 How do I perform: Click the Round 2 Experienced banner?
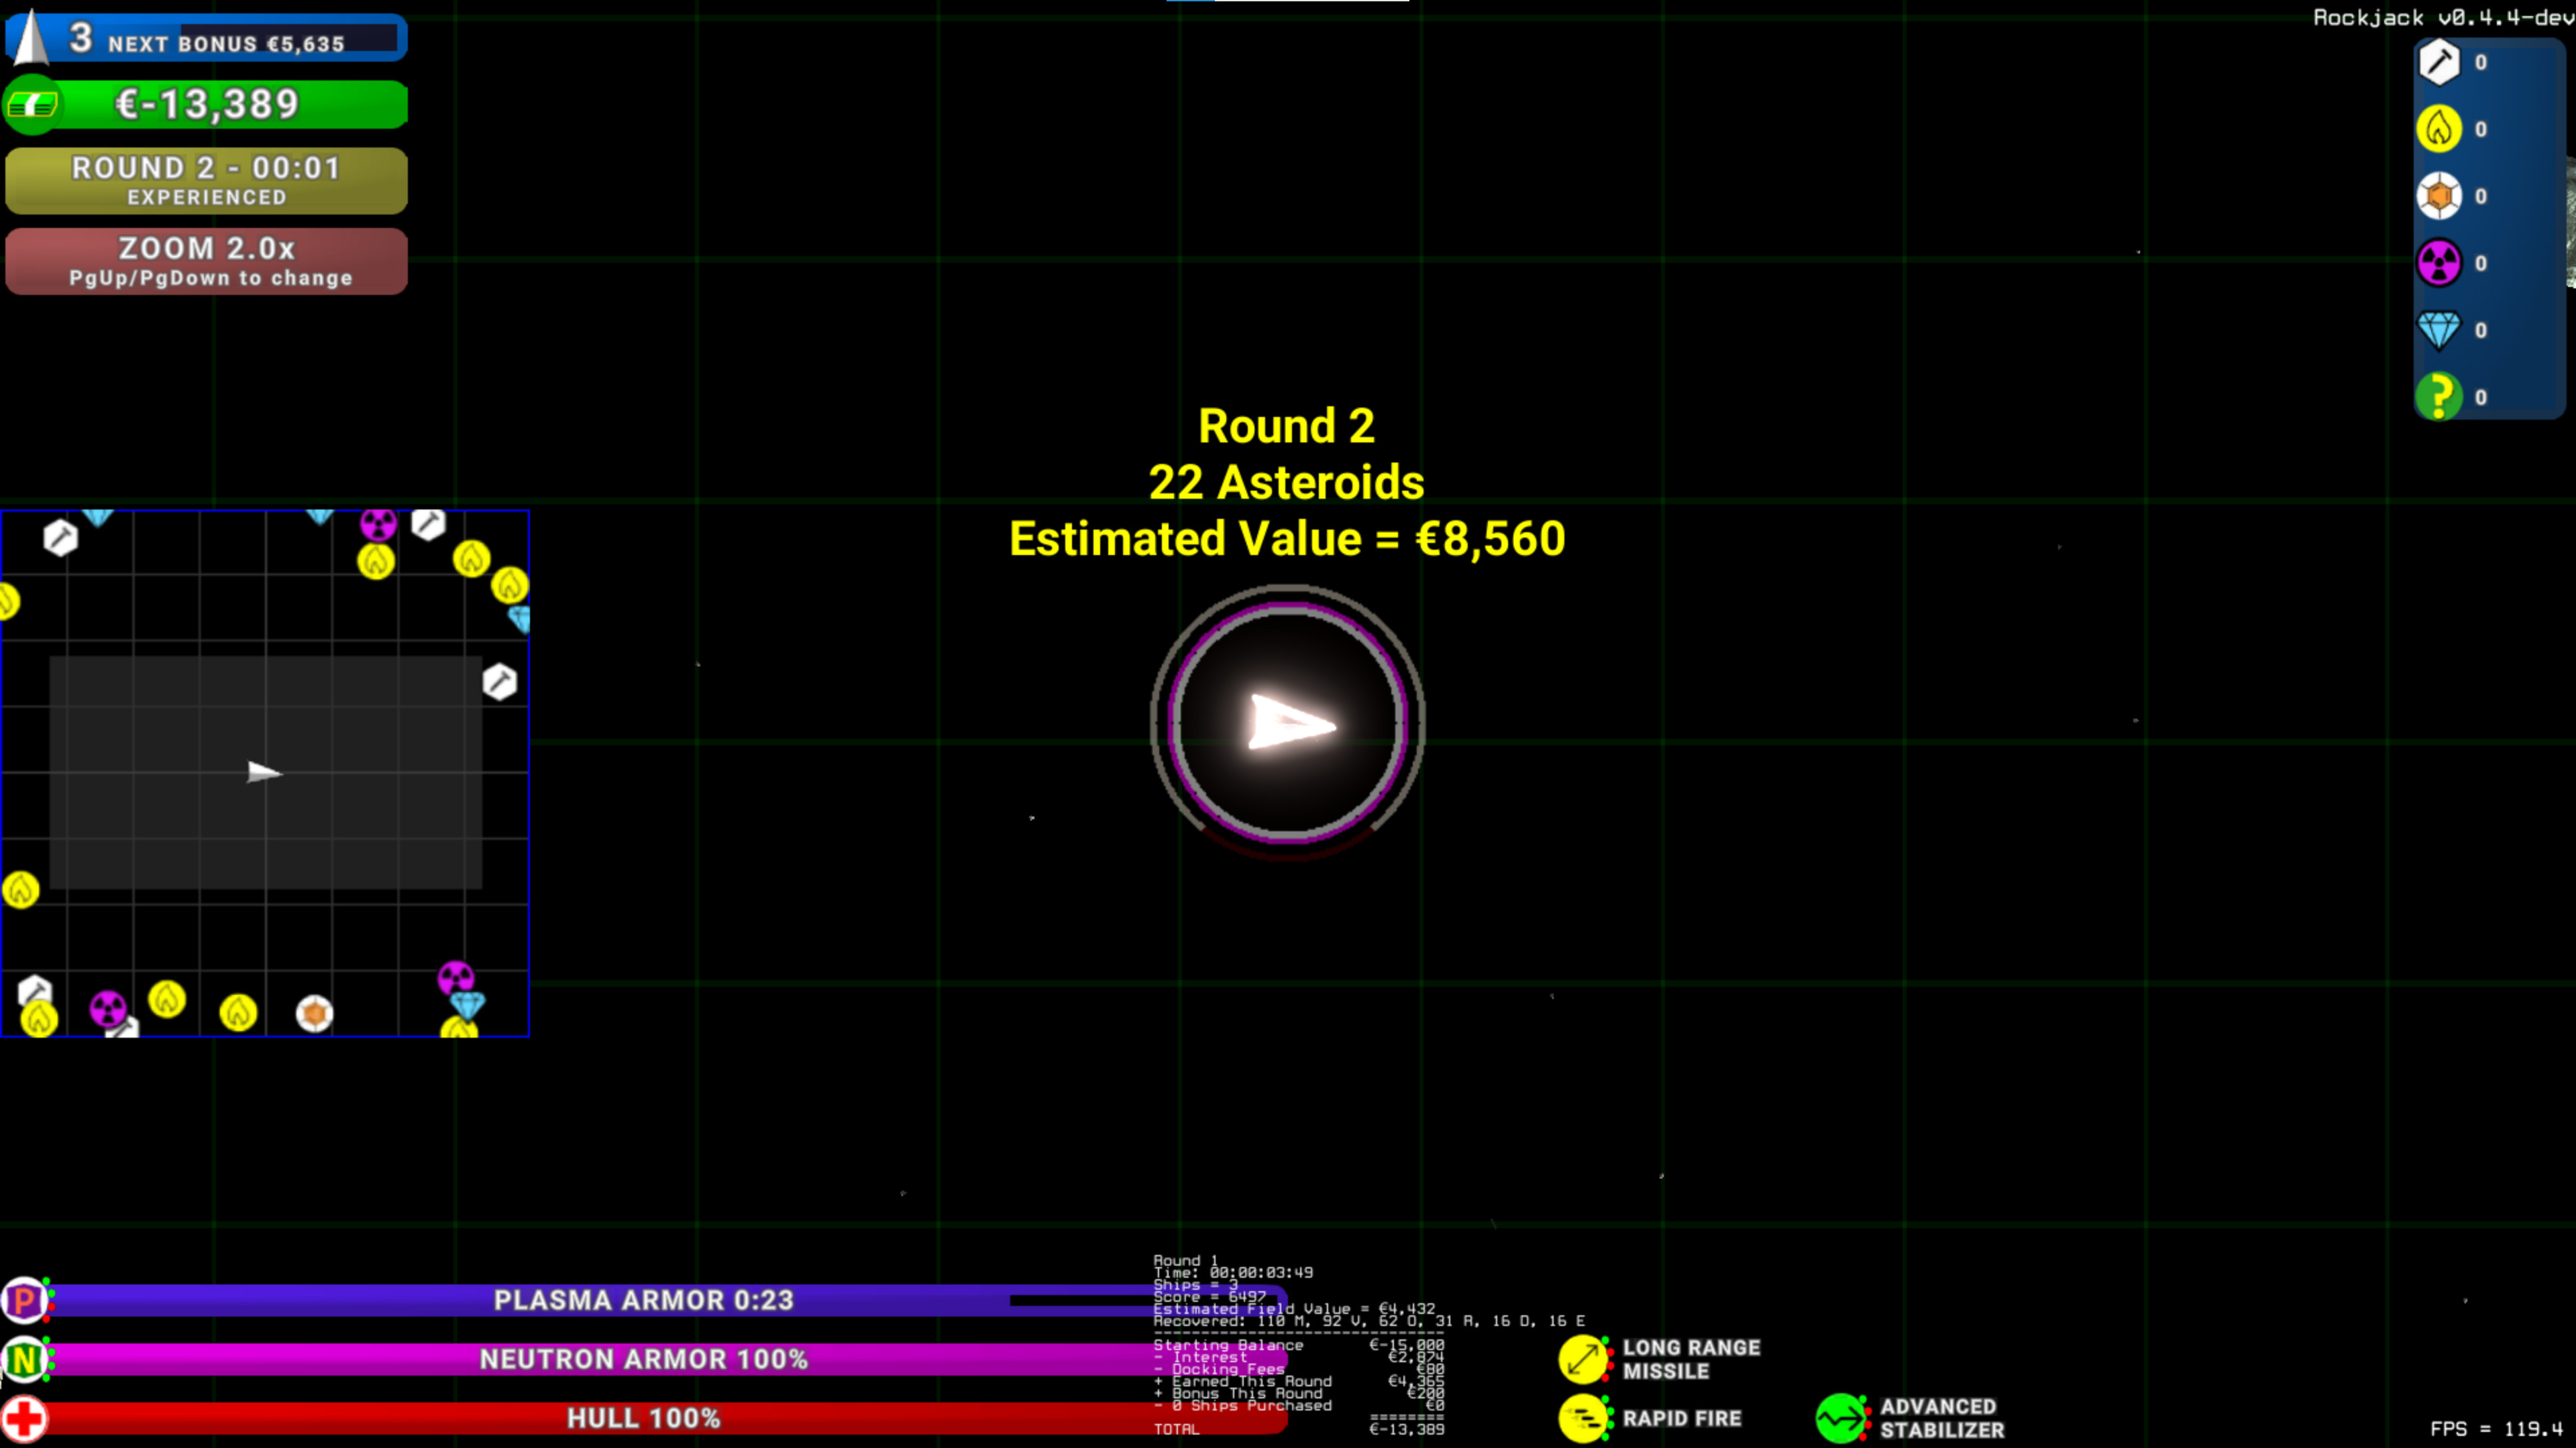[206, 180]
